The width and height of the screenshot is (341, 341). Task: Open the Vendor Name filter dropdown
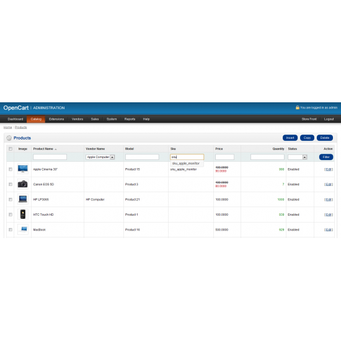(100, 157)
